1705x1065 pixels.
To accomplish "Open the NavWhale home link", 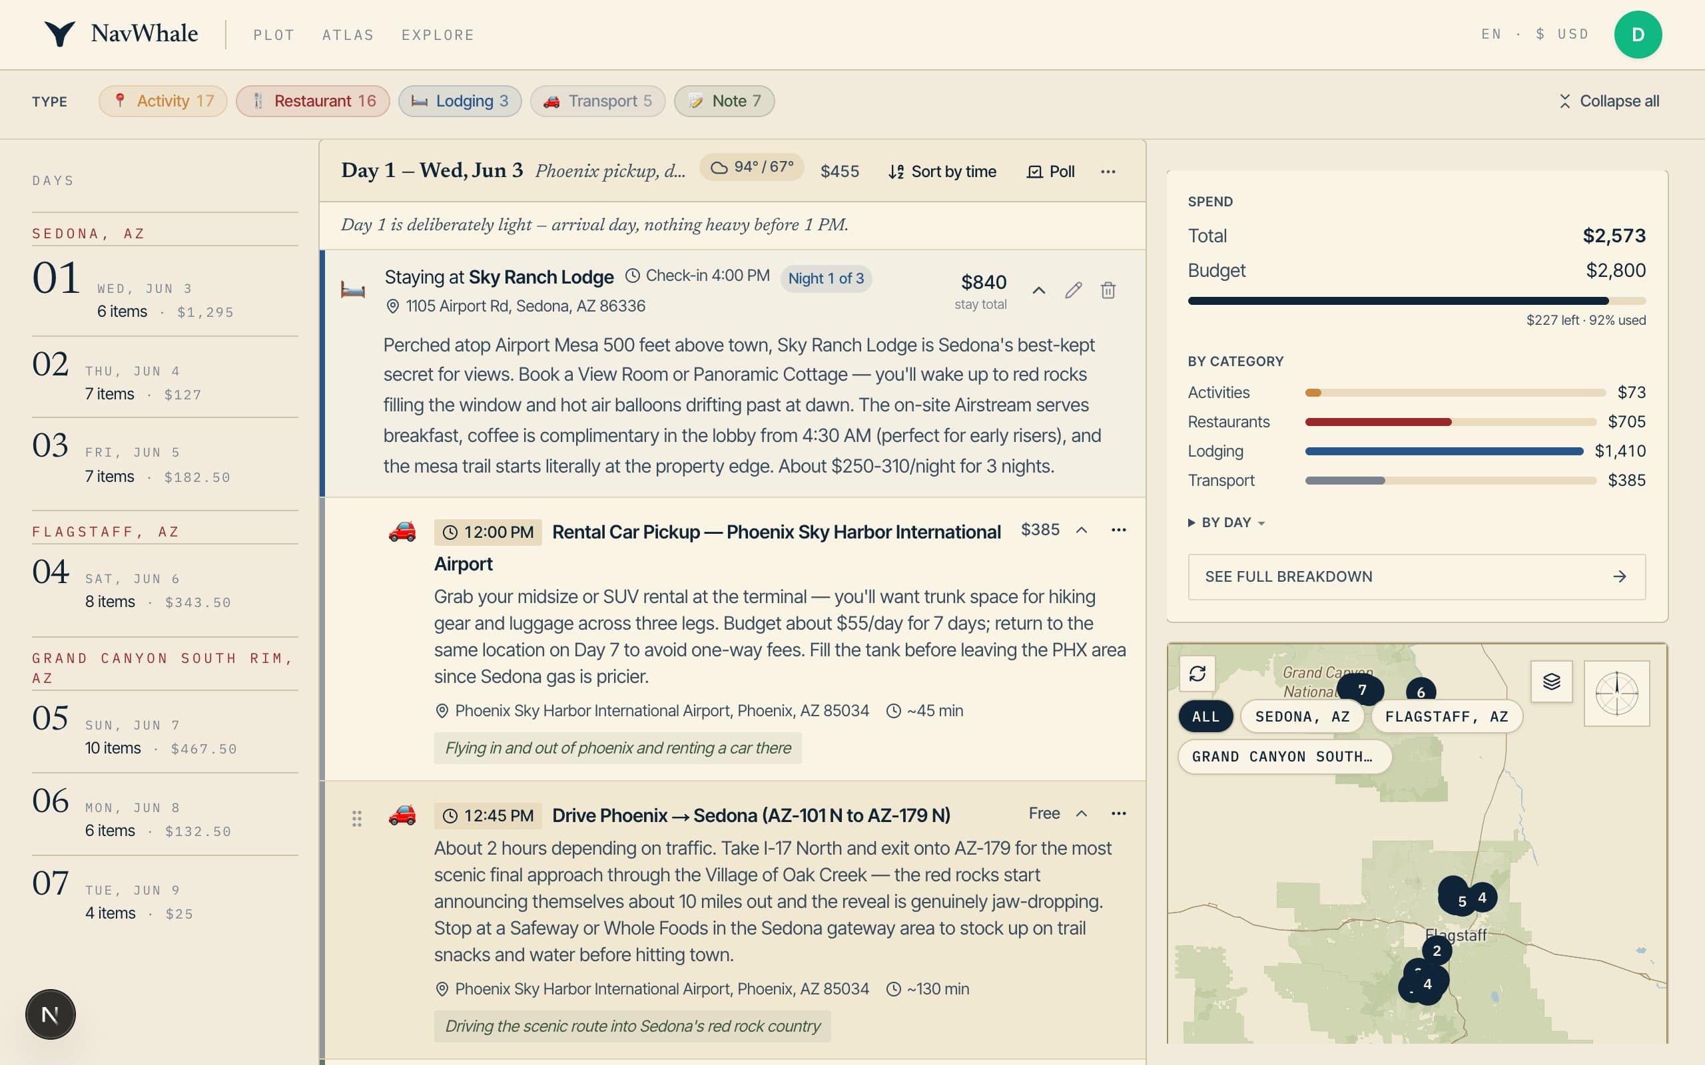I will (x=145, y=34).
